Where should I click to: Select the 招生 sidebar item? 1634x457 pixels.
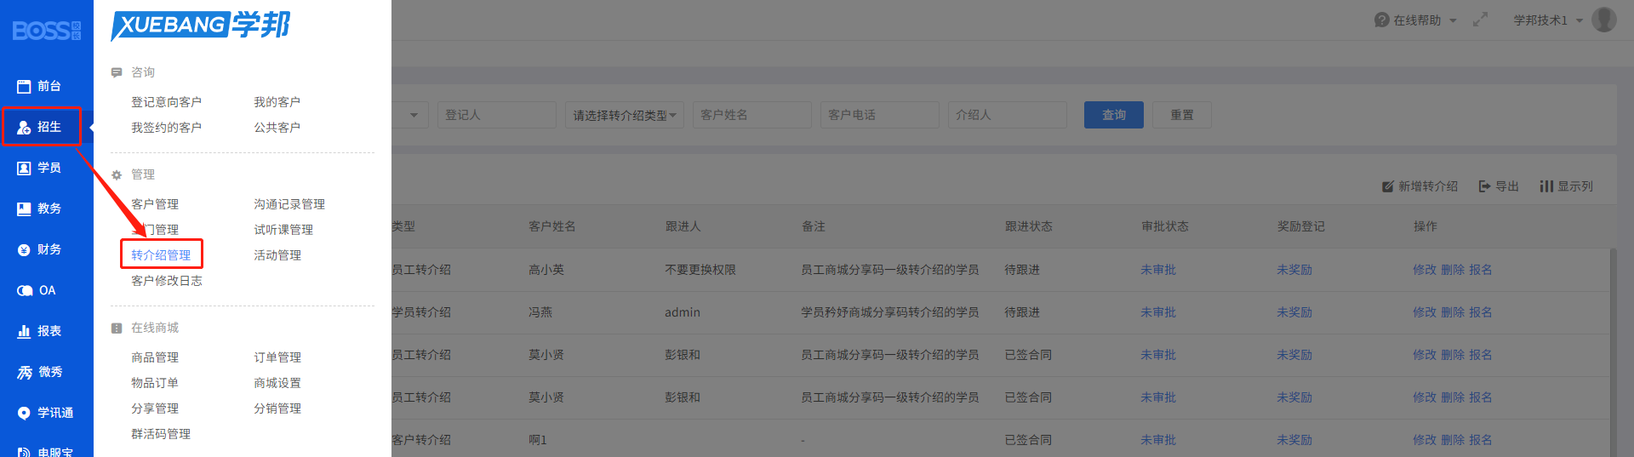40,127
